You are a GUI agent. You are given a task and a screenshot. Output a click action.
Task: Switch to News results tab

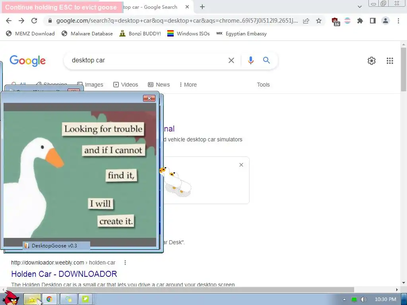(159, 85)
